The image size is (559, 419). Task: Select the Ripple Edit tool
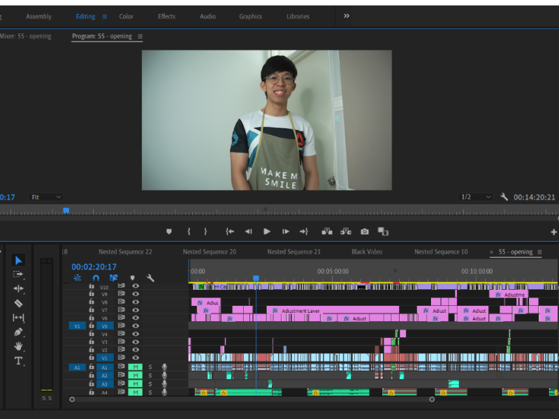(x=19, y=288)
